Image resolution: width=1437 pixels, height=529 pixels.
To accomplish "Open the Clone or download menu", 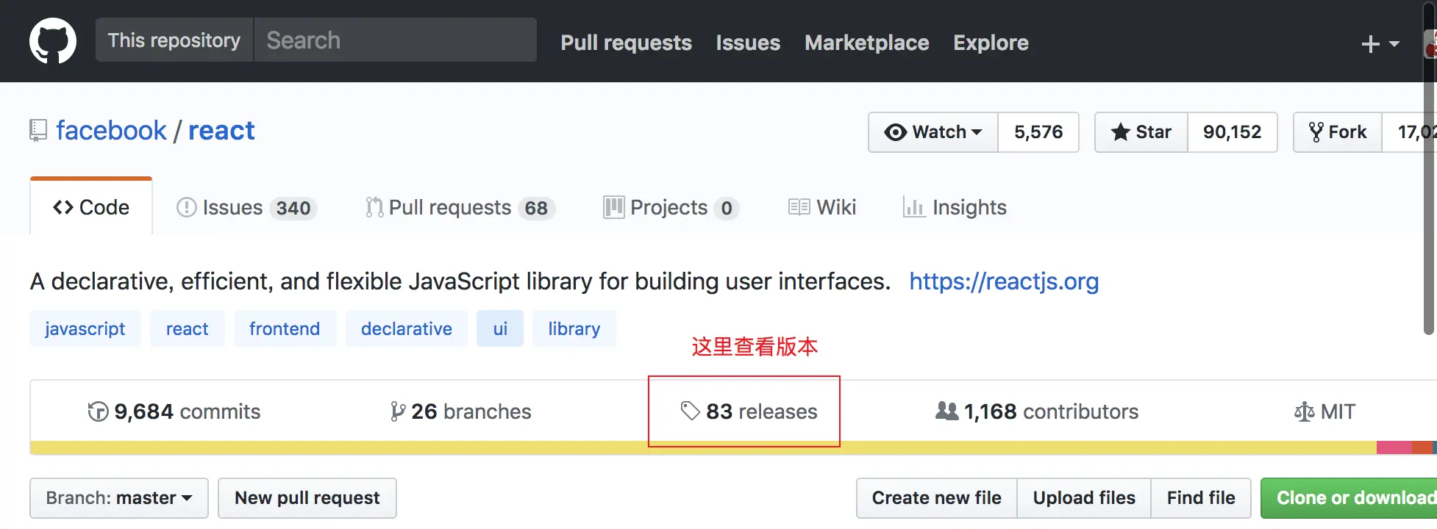I will 1352,498.
